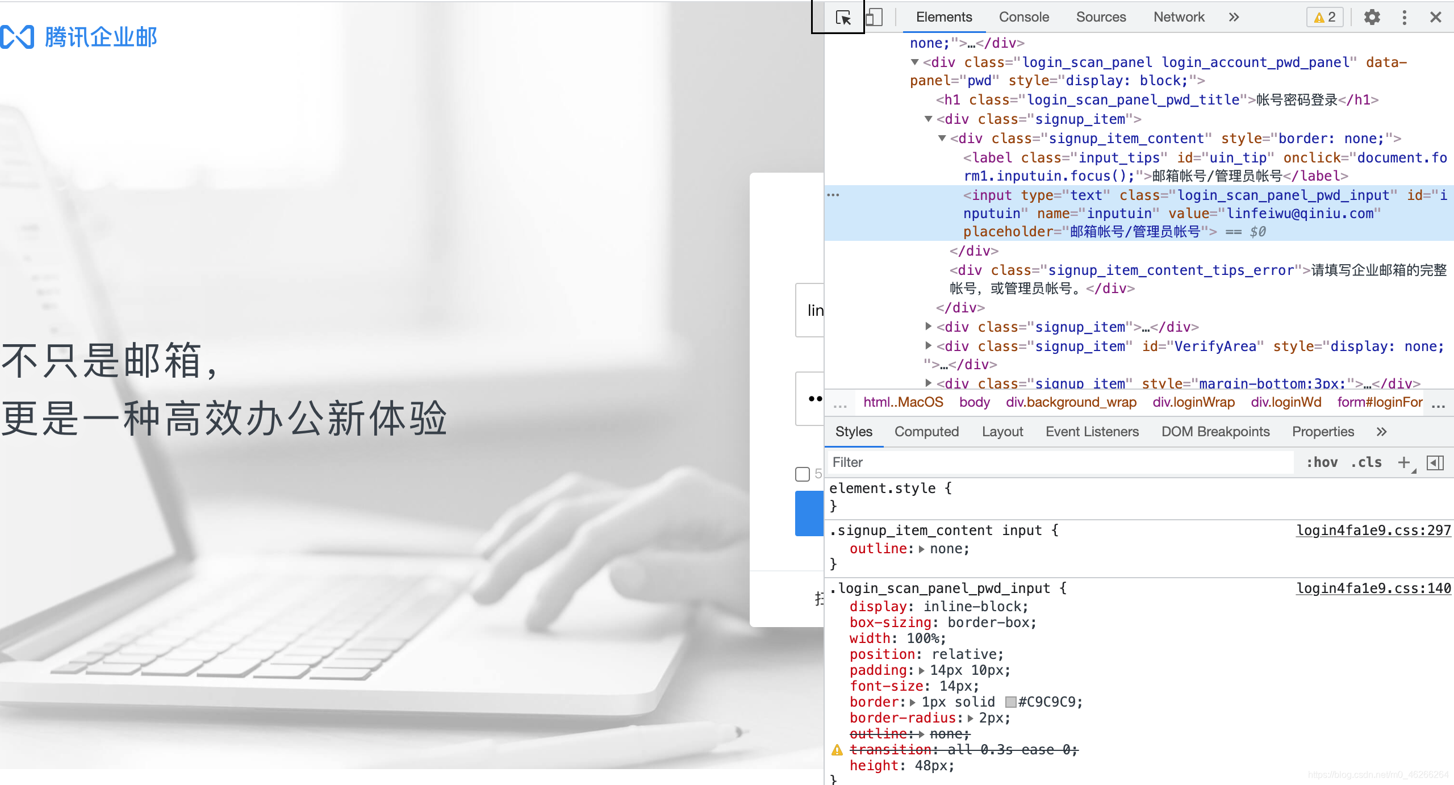Expand the VerifyArea signup_item div
Viewport: 1454px width, 785px height.
click(928, 346)
